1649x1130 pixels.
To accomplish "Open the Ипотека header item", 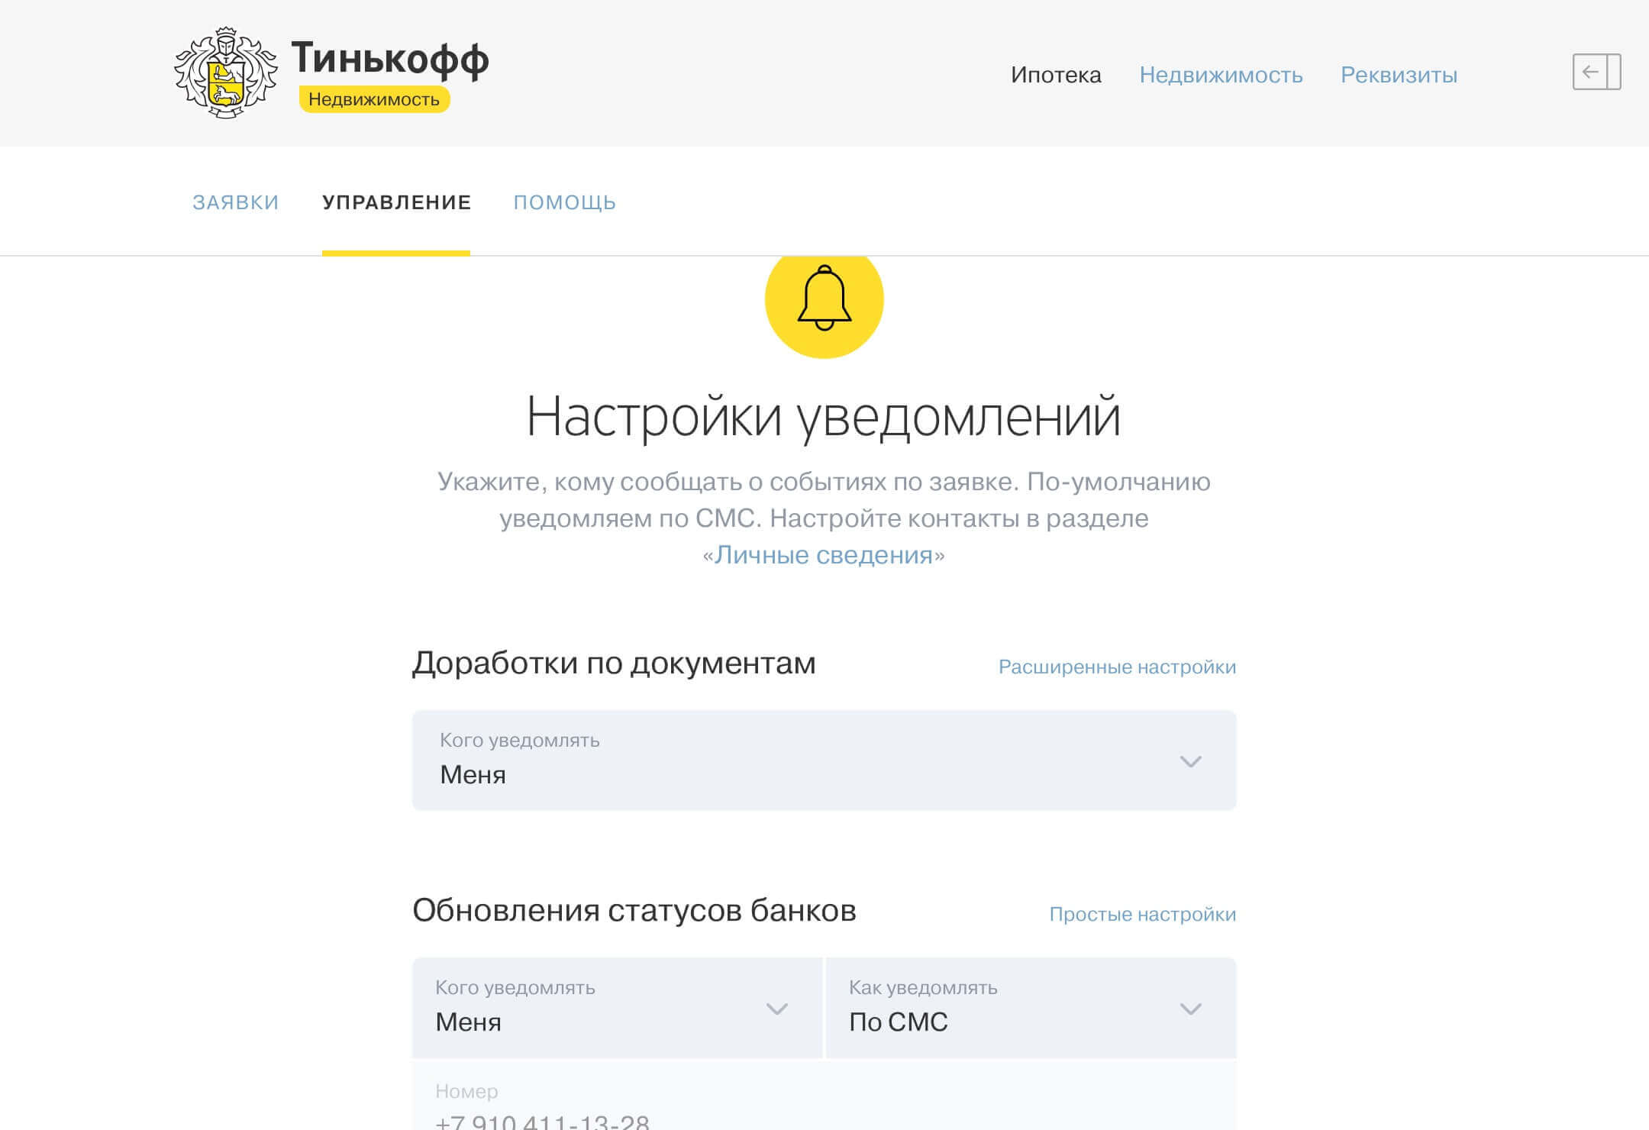I will point(1056,75).
